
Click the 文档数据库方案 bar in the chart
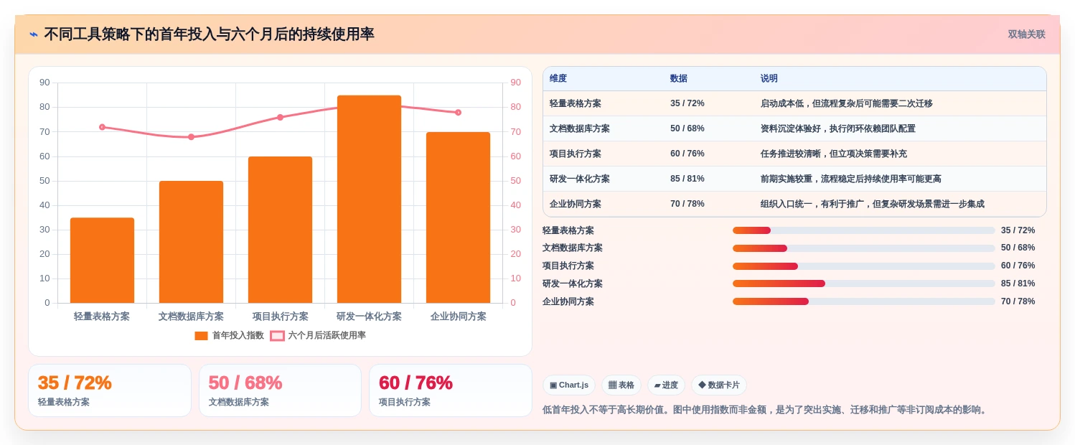coord(191,242)
